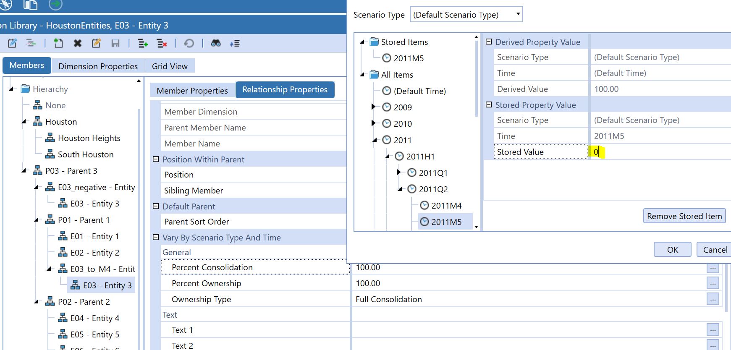
Task: Click the Stored Value input field
Action: (659, 152)
